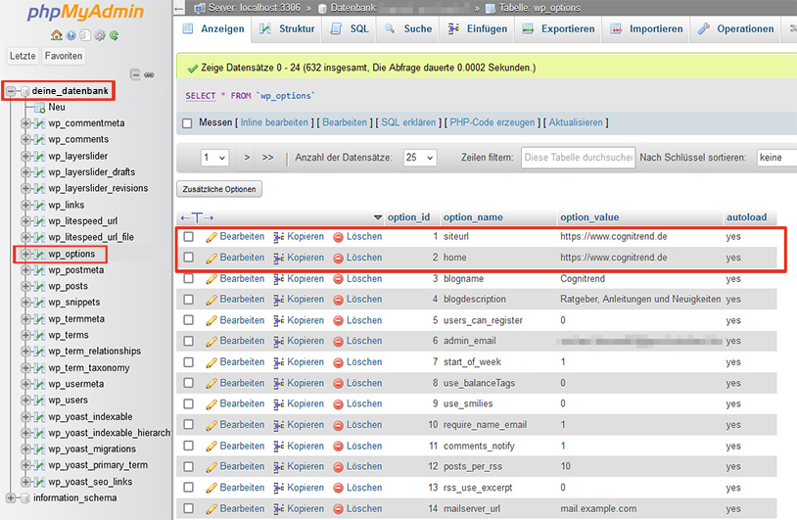Image resolution: width=797 pixels, height=520 pixels.
Task: Click the Inline bearbeiten link
Action: click(274, 122)
